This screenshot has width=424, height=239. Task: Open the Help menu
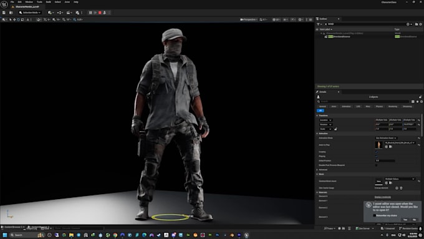tap(76, 2)
